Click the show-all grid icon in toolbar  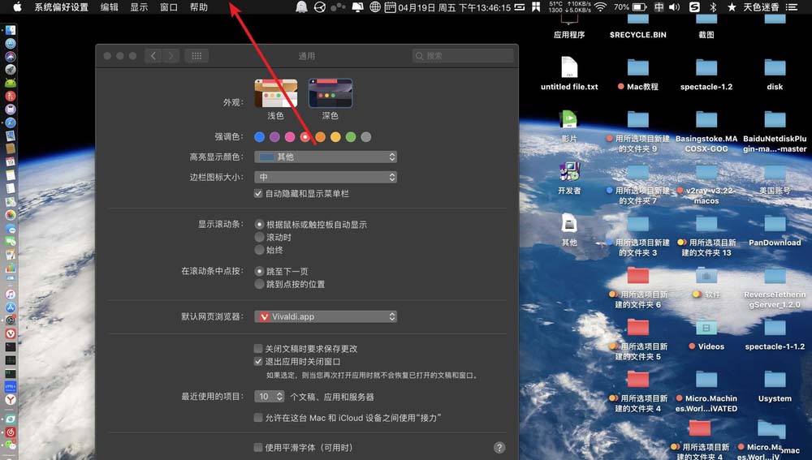[x=195, y=56]
